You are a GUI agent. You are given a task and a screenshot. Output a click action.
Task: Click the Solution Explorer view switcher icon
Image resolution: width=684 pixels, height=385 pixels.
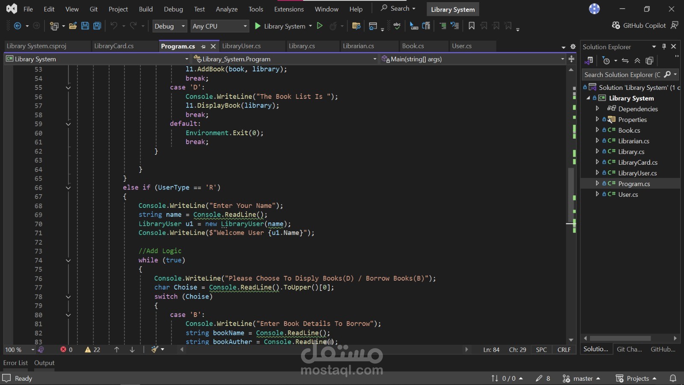click(589, 61)
